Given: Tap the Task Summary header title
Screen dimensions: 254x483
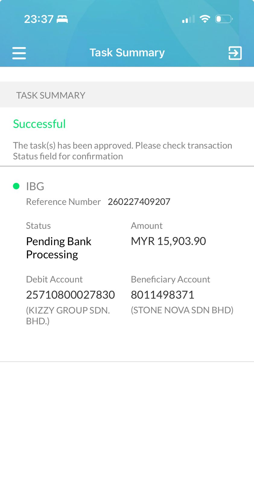Looking at the screenshot, I should click(127, 53).
